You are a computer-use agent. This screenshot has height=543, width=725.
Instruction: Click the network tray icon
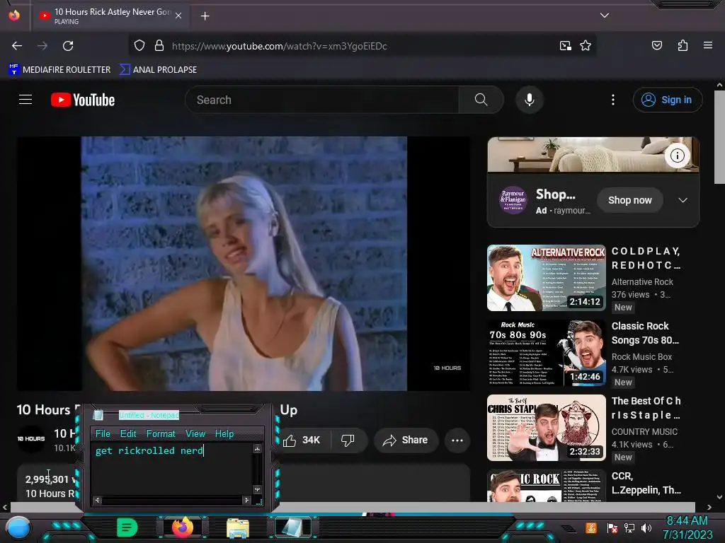coord(629,527)
